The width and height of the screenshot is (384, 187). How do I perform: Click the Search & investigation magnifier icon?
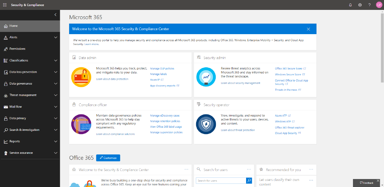coord(6,130)
